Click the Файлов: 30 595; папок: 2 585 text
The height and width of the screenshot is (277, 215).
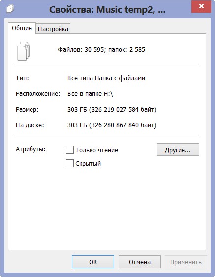click(x=101, y=50)
